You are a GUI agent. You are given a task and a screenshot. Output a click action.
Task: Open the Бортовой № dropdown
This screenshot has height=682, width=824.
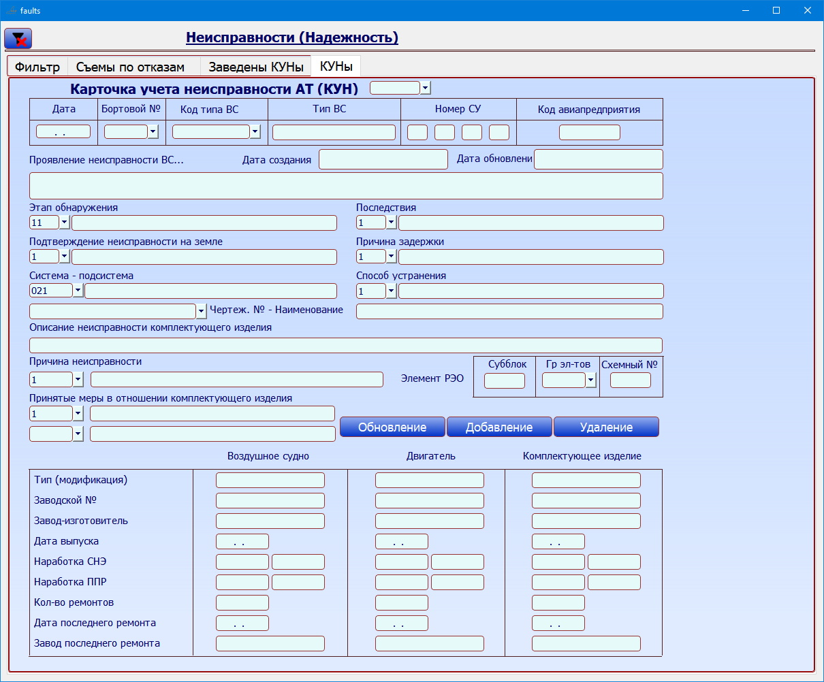click(x=153, y=132)
